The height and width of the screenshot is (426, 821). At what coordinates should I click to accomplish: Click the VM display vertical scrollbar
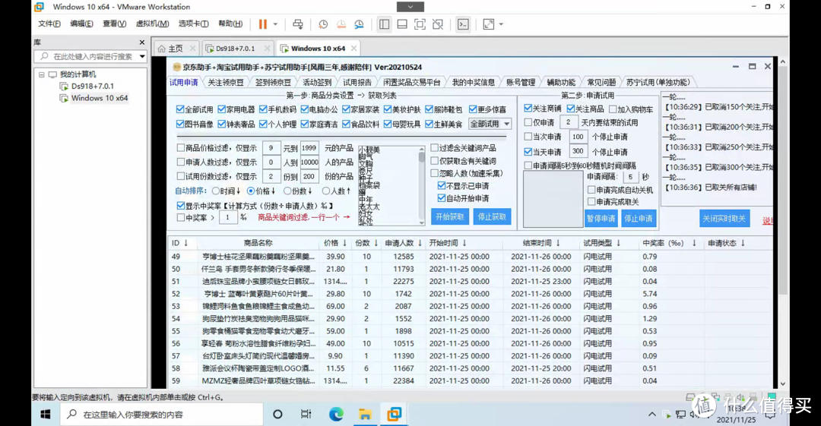point(783,222)
